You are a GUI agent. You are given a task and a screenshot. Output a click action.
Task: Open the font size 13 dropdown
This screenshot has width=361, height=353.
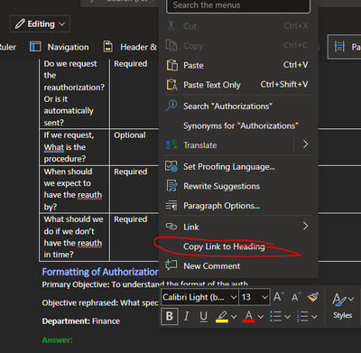(x=255, y=297)
